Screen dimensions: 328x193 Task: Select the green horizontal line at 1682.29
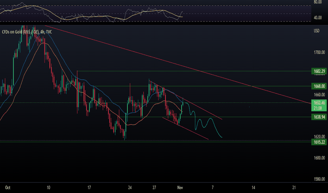[x=194, y=71]
